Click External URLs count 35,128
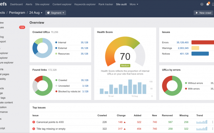The width and height of the screenshot is (214, 133). 84,48
